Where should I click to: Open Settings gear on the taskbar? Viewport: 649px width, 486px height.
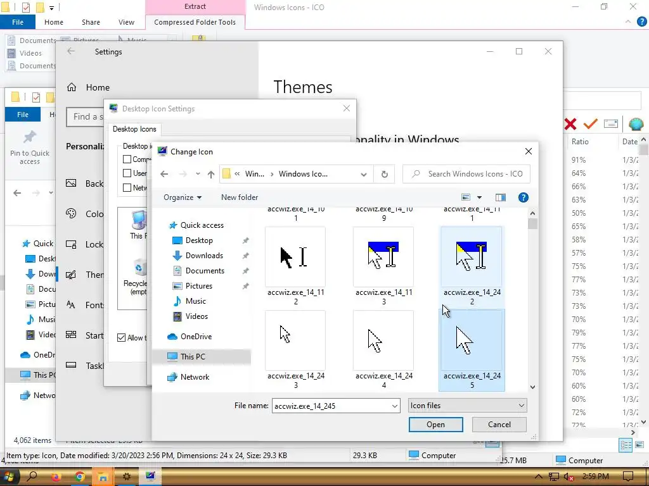(x=127, y=477)
